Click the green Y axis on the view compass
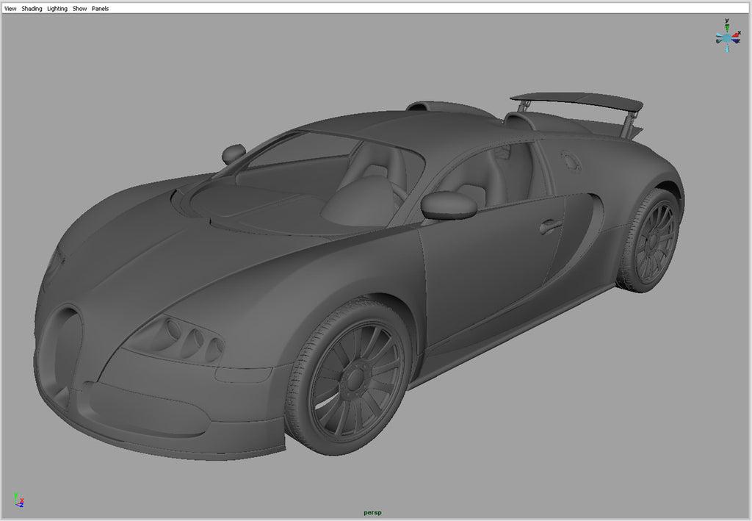Viewport: 752px width, 521px height. (727, 26)
